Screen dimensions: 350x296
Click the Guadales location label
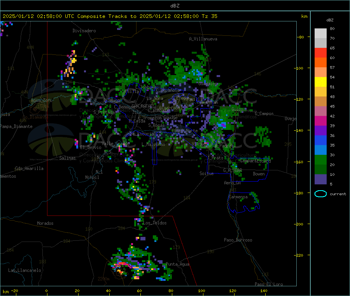208,84
